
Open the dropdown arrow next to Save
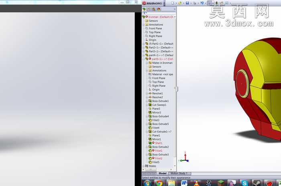191,3
